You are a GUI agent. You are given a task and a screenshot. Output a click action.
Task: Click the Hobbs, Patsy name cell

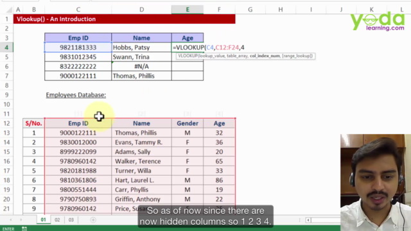coord(141,47)
